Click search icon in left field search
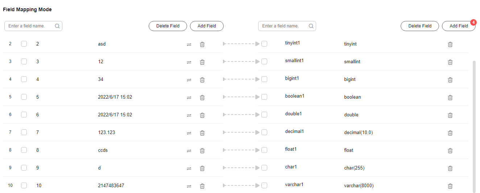 57,26
